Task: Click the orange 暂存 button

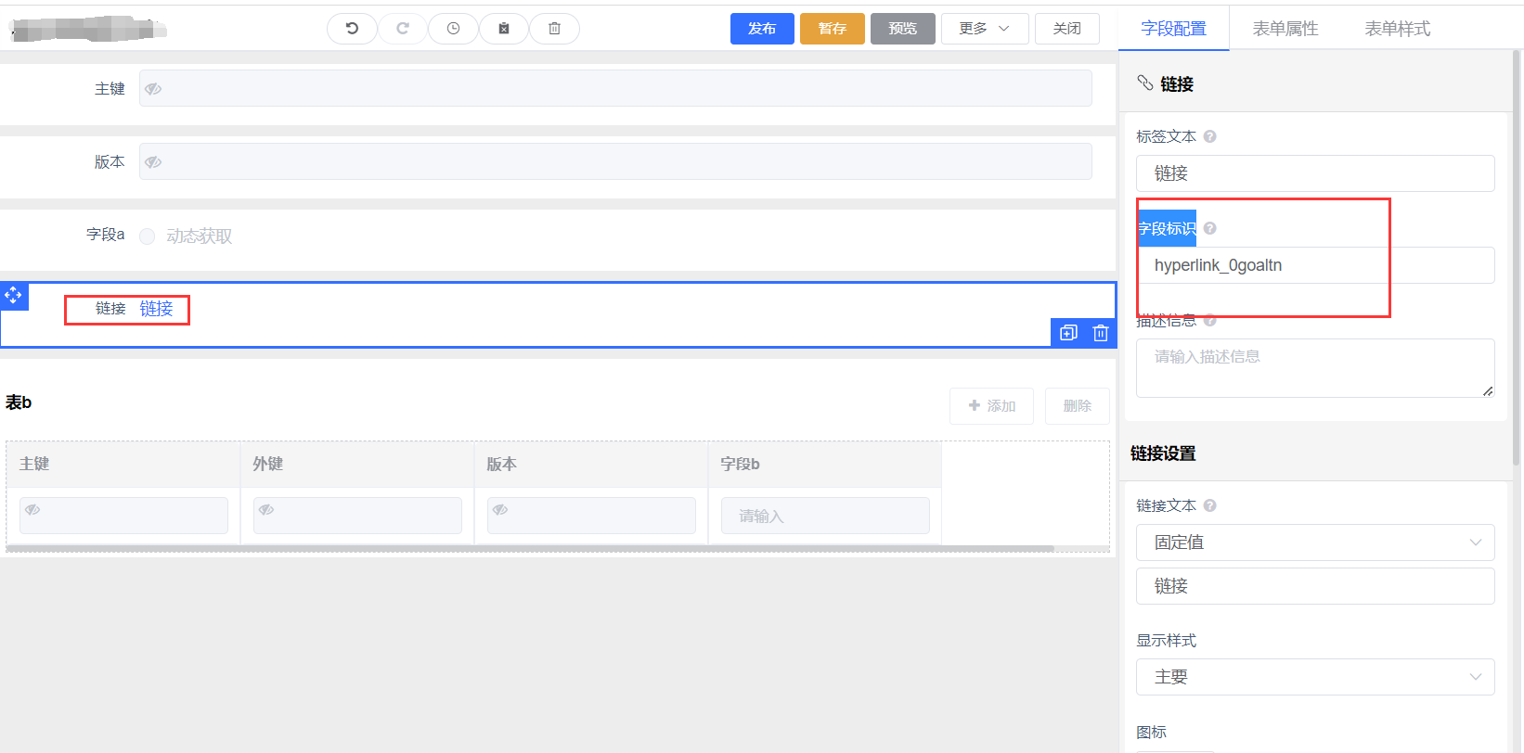Action: pos(832,29)
